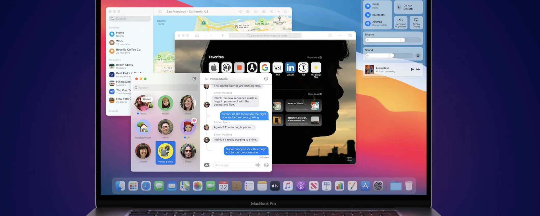Open the map mode icon in Maps toolbar

248,12
